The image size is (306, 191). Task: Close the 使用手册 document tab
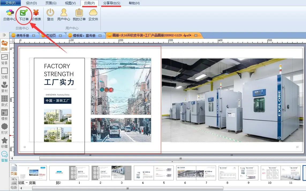tap(34, 36)
